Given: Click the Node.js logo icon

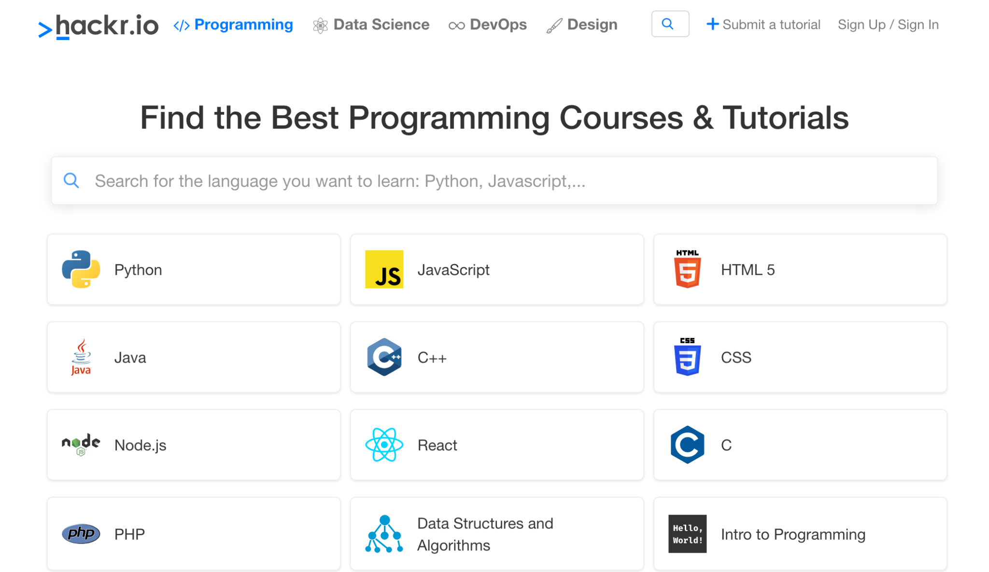Looking at the screenshot, I should point(81,445).
